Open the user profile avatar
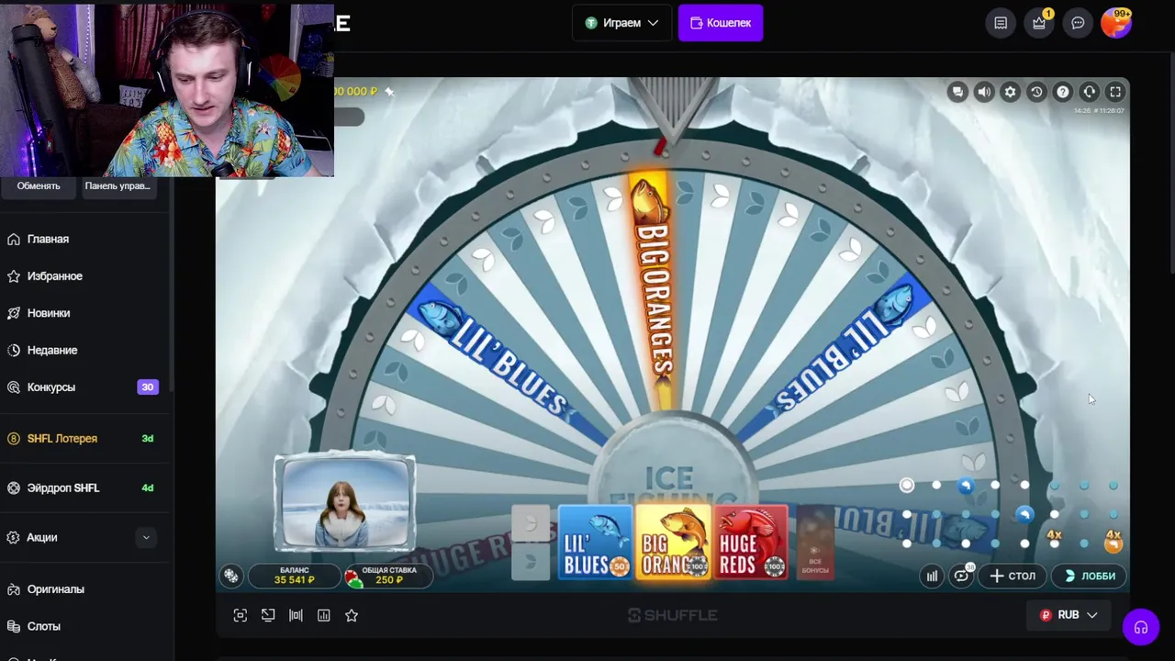 coord(1116,23)
